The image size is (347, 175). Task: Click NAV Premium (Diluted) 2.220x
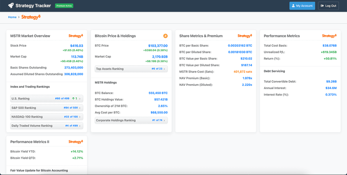coord(247,85)
